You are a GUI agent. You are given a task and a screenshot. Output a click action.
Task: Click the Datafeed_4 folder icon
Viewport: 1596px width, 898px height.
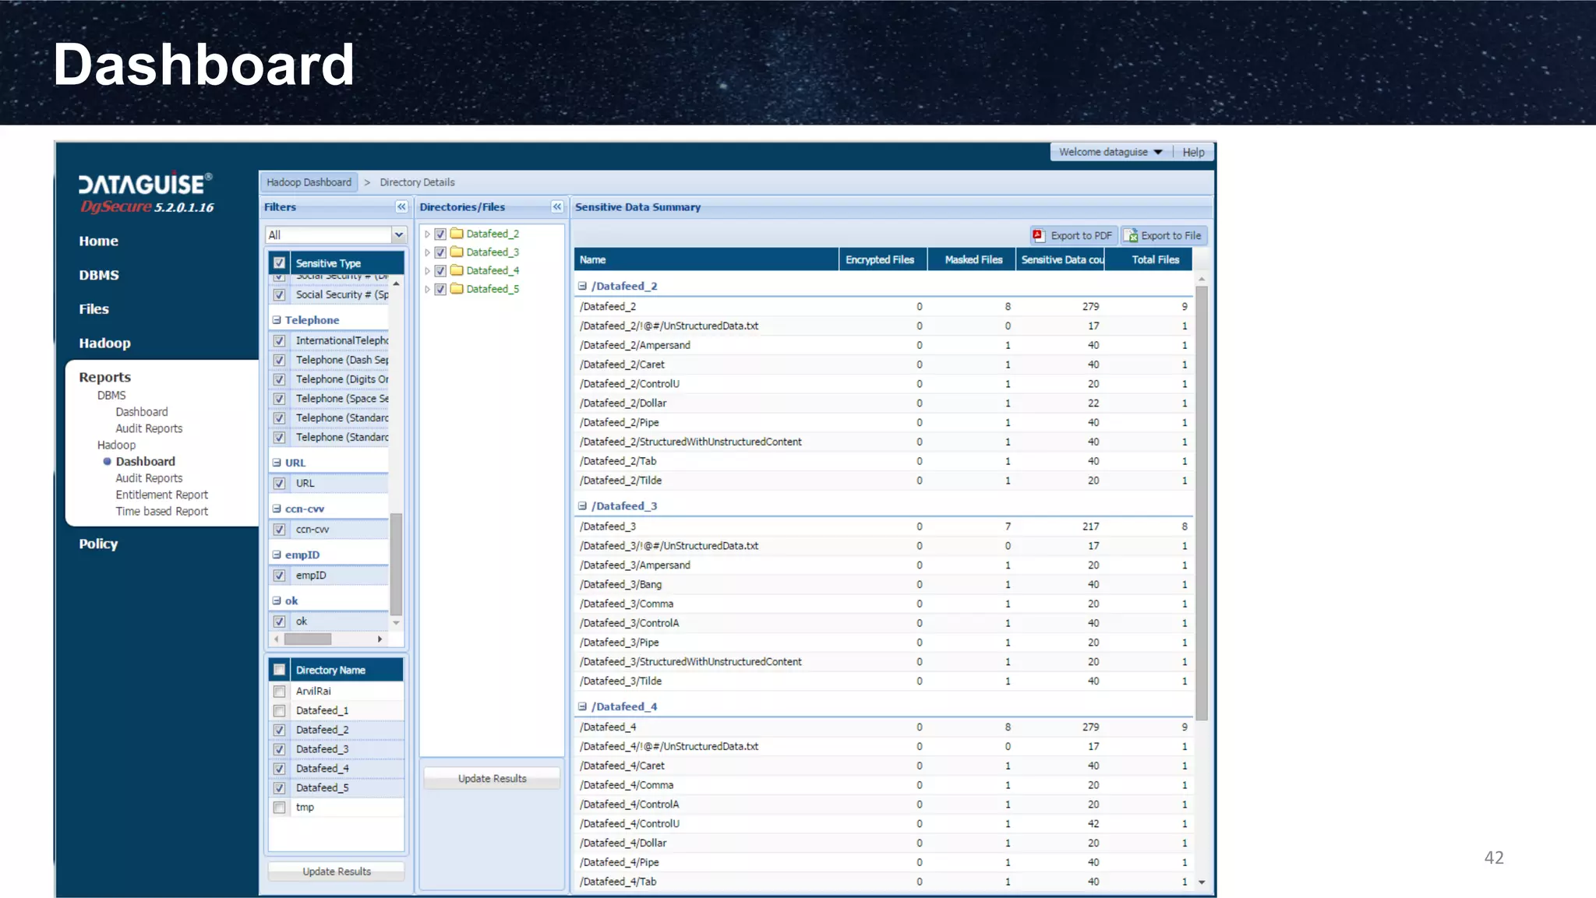click(x=457, y=270)
